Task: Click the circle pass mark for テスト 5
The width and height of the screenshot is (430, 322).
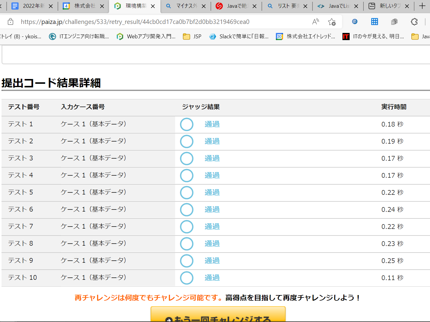Action: click(x=187, y=192)
